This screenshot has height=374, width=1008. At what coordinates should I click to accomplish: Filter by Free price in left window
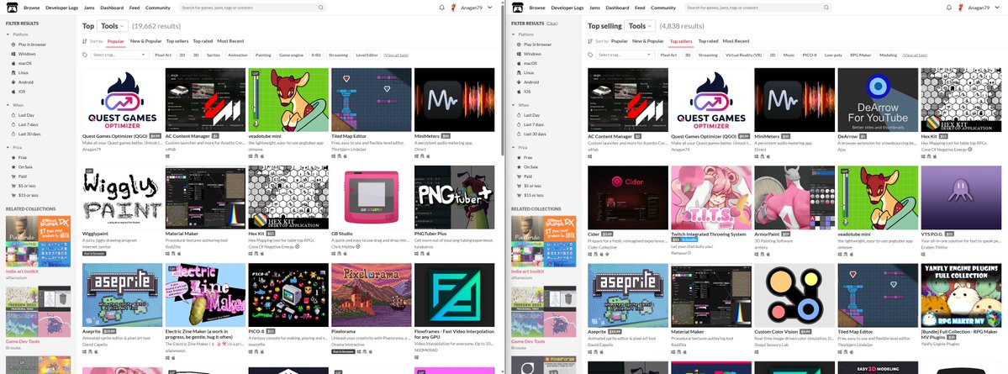[18, 157]
